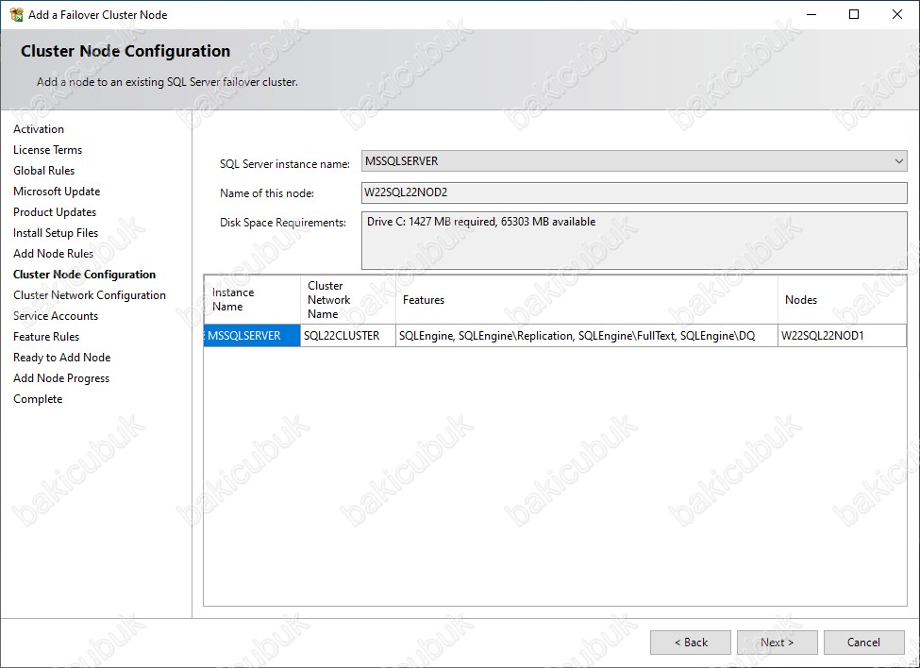Select the Global Rules step

click(44, 171)
